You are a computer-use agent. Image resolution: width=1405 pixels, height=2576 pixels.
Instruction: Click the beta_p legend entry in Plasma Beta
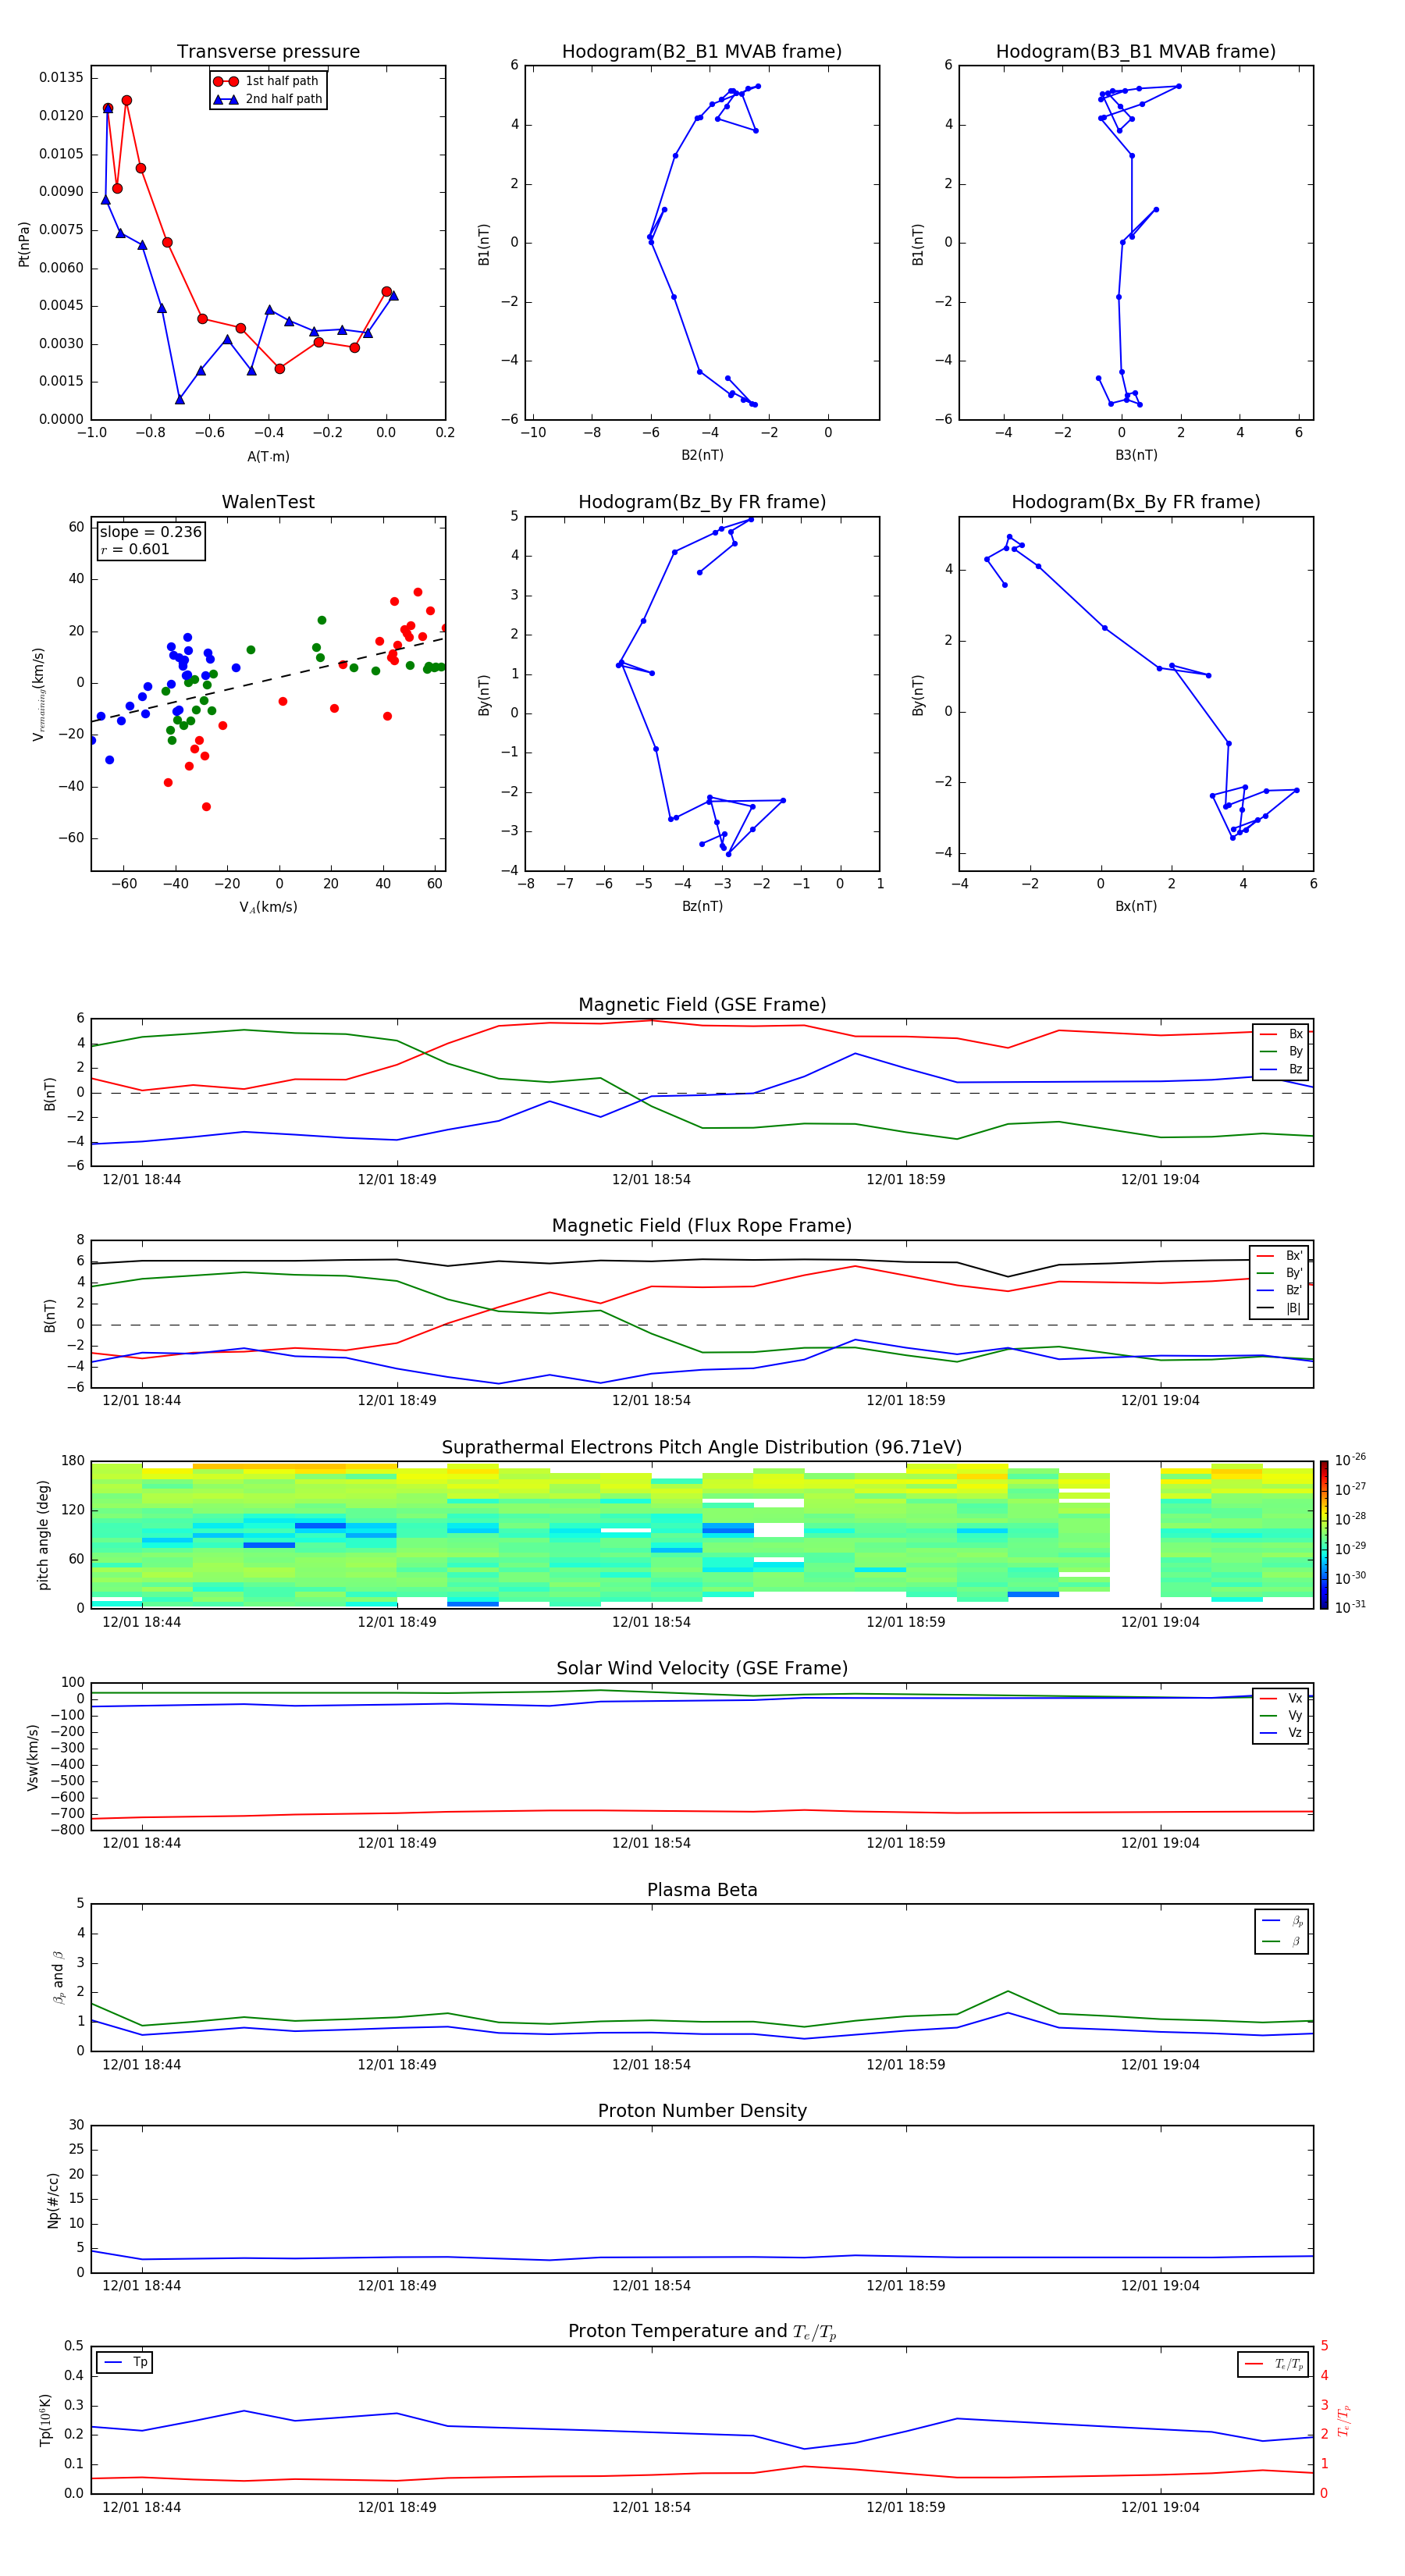(x=1282, y=1921)
